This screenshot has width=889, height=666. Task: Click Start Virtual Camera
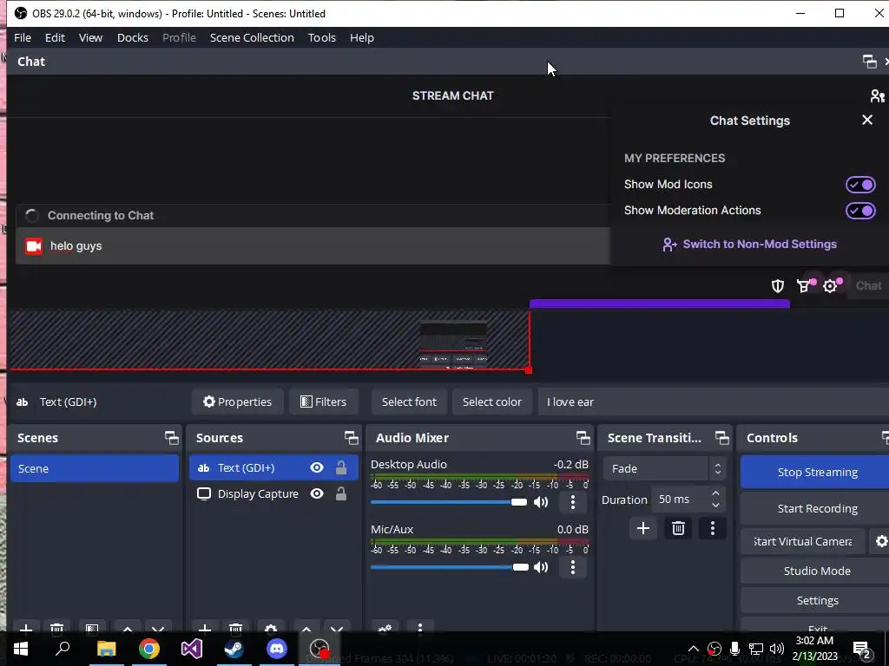(803, 541)
